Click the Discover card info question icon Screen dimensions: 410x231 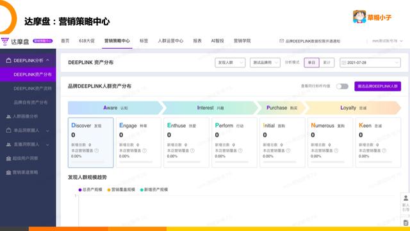point(97,151)
